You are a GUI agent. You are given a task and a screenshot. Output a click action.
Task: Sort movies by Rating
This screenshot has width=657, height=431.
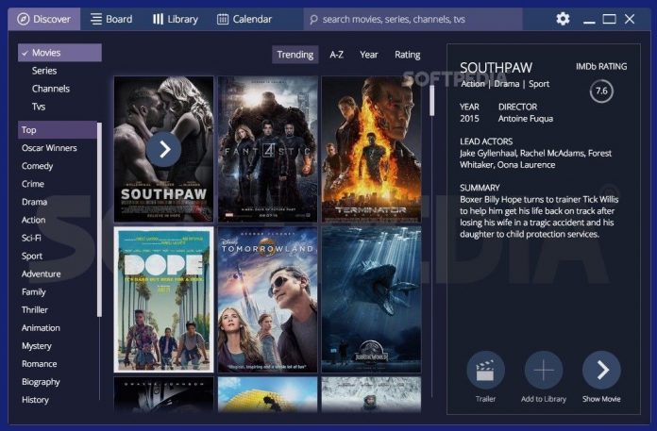[x=407, y=55]
